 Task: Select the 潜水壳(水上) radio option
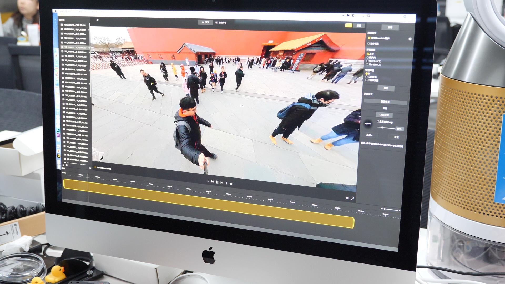click(367, 64)
